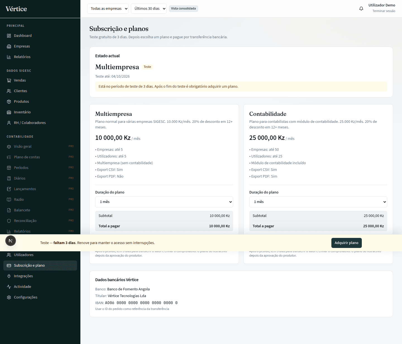This screenshot has width=402, height=344.
Task: Open the Actividade pulse icon
Action: pos(9,287)
